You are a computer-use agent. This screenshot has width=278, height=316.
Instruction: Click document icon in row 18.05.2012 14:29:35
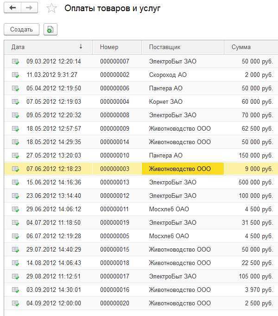point(16,142)
